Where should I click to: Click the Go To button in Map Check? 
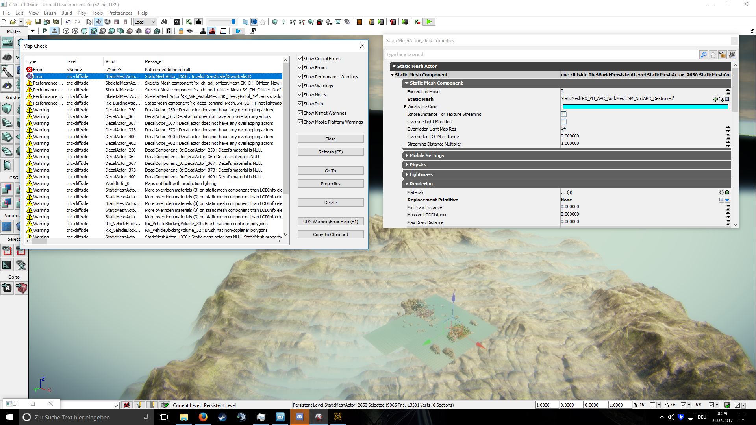pyautogui.click(x=331, y=171)
